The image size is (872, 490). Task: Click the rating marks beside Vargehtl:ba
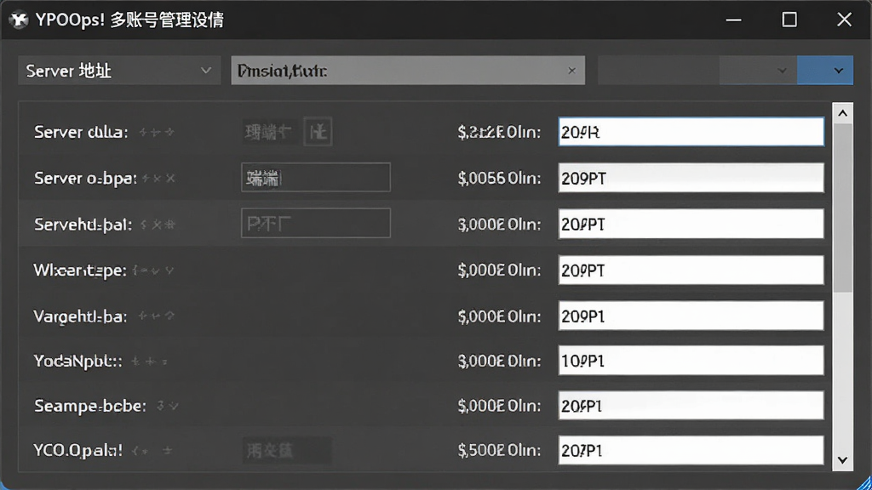[x=157, y=316]
